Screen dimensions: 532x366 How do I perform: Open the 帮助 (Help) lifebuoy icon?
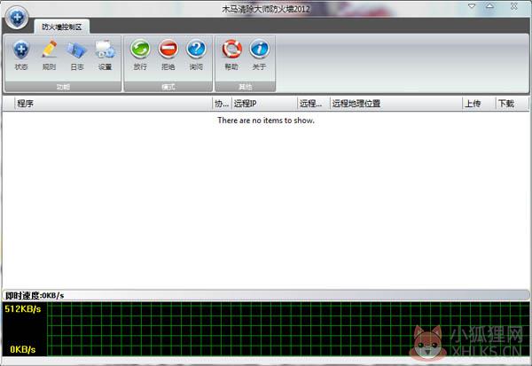[x=231, y=55]
